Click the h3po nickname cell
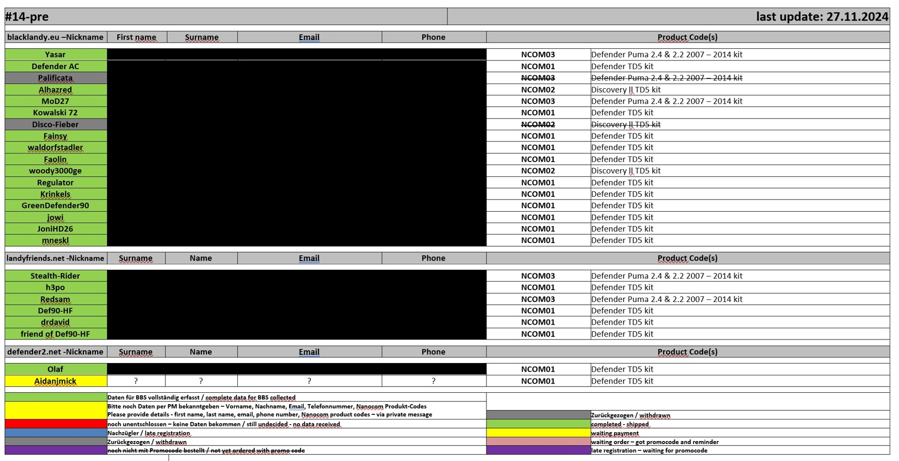This screenshot has height=461, width=899. [55, 287]
